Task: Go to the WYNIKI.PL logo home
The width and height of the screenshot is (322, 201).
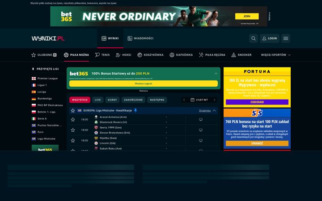Action: (48, 38)
